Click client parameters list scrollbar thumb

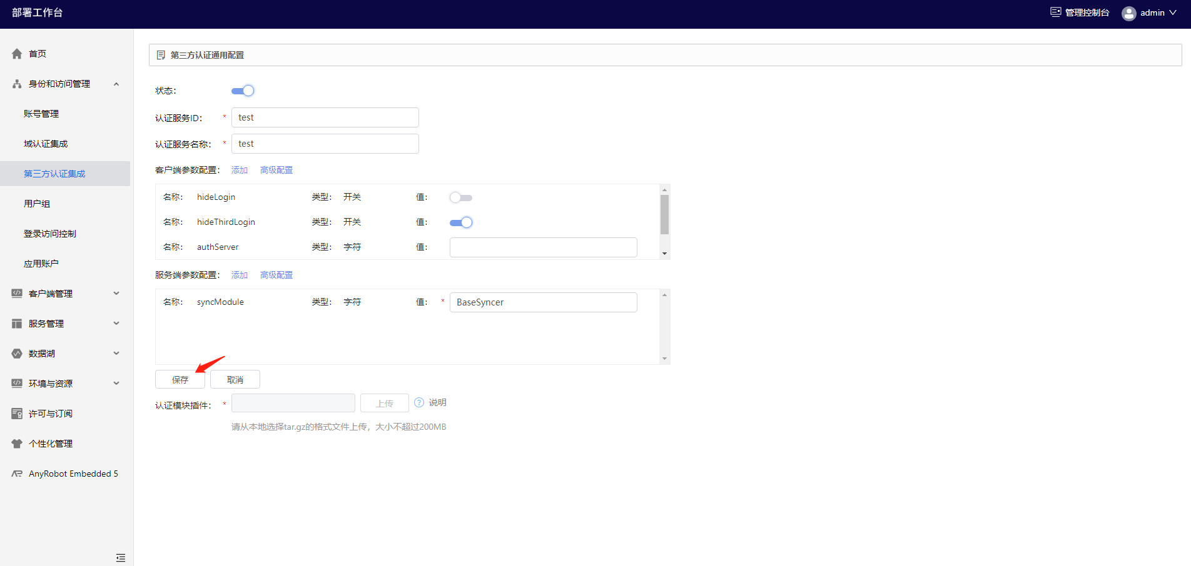tap(664, 214)
